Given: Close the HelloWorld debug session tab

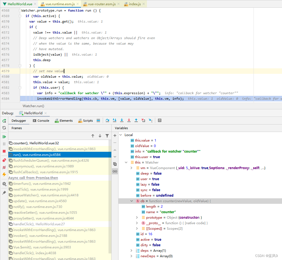Looking at the screenshot, I should pyautogui.click(x=46, y=113).
